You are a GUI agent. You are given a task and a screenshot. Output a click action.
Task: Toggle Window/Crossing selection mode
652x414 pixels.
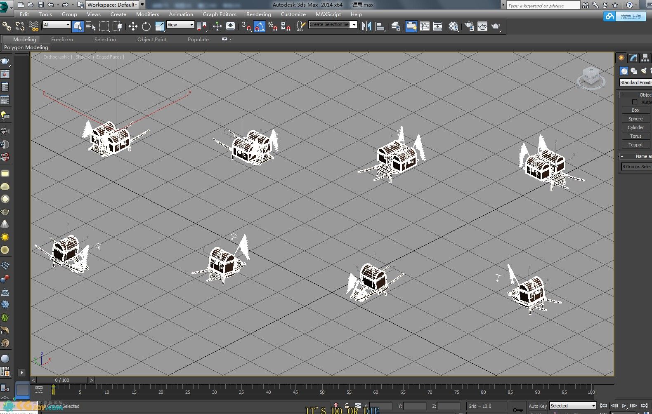click(x=118, y=26)
